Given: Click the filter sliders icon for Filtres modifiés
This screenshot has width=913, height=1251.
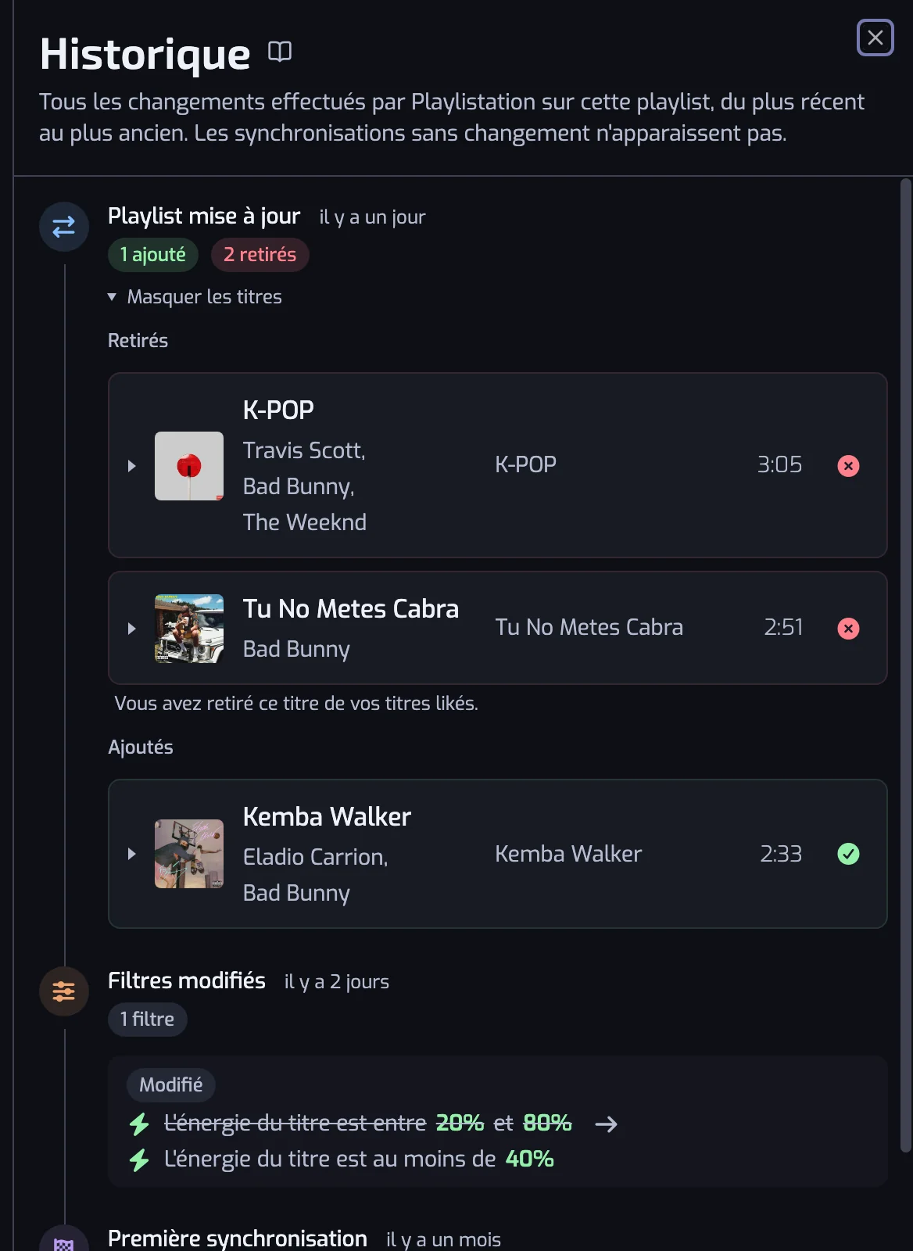Looking at the screenshot, I should click(64, 991).
